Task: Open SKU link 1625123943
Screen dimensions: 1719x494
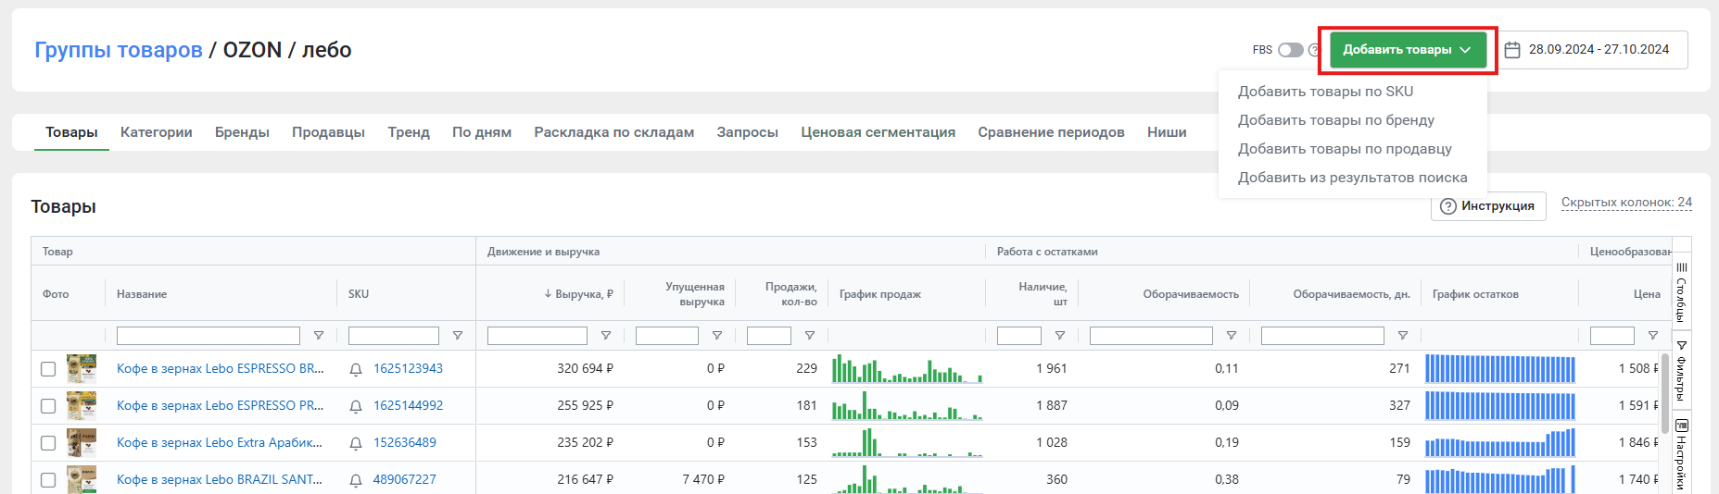Action: [x=408, y=368]
